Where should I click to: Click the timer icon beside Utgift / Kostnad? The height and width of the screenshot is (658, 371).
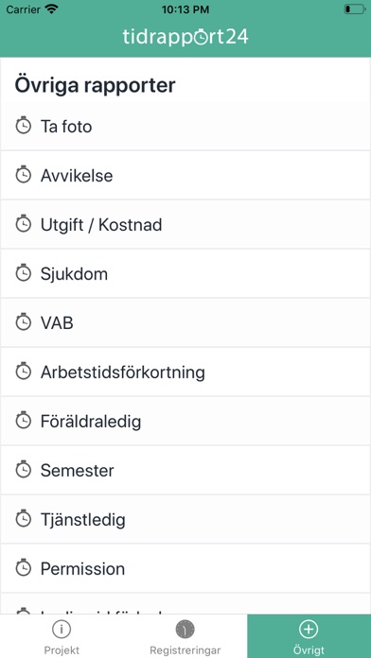tap(23, 224)
